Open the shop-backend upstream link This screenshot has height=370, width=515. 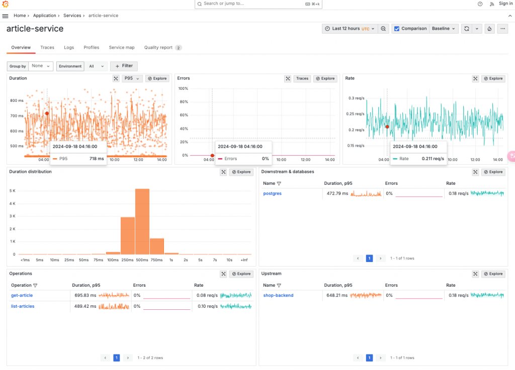pos(278,296)
